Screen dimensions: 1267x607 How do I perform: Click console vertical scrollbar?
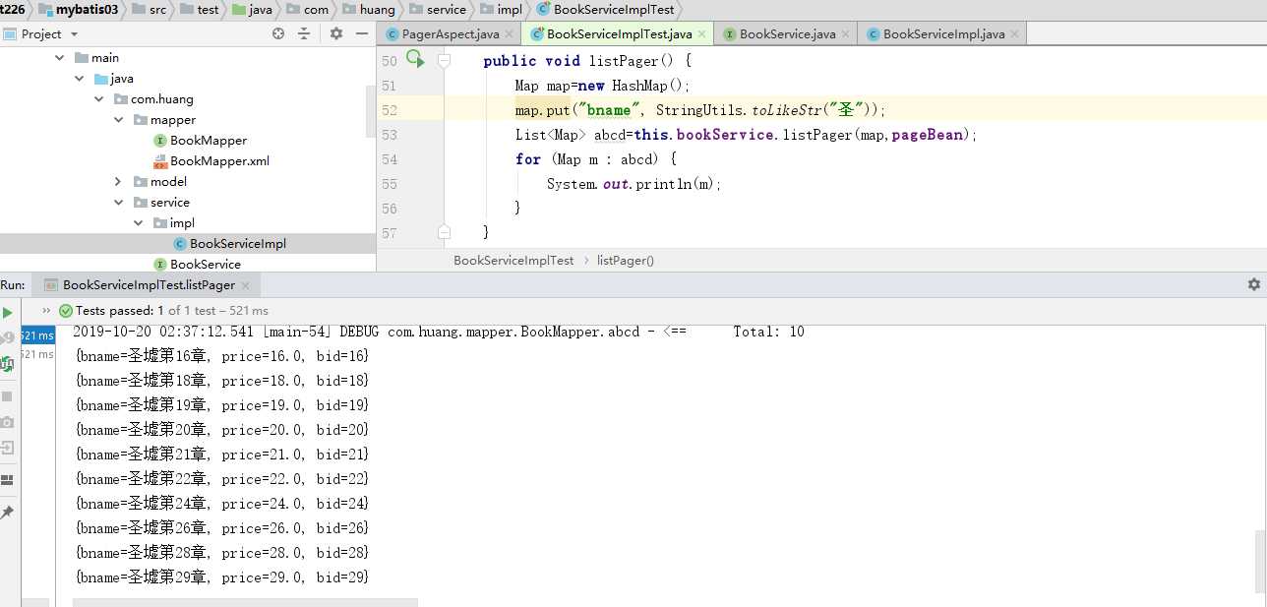click(1260, 563)
